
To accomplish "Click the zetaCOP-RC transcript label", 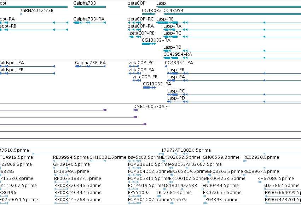I will [x=141, y=19].
